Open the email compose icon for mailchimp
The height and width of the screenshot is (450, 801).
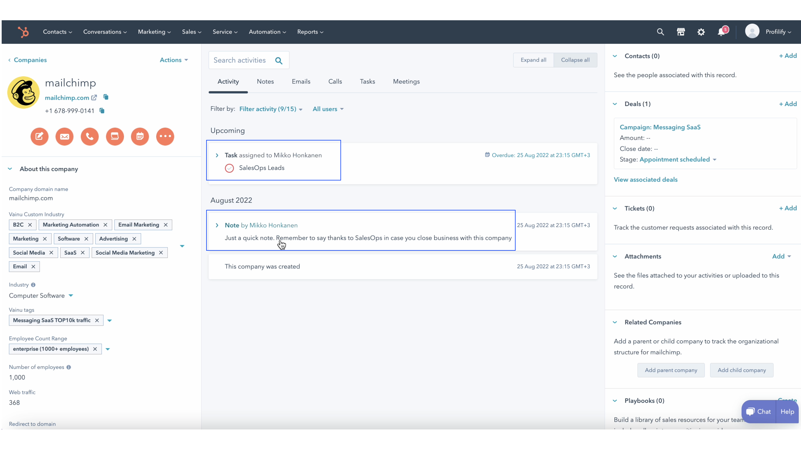64,136
